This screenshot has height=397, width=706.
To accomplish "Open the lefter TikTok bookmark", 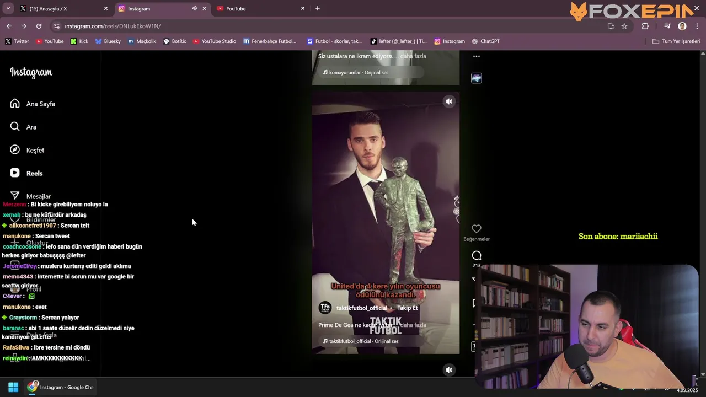I will pos(398,41).
